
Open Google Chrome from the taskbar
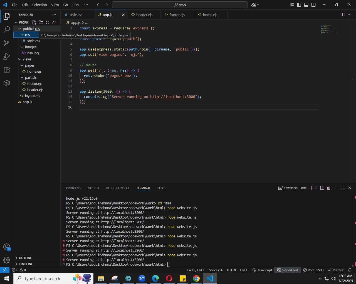pyautogui.click(x=196, y=278)
